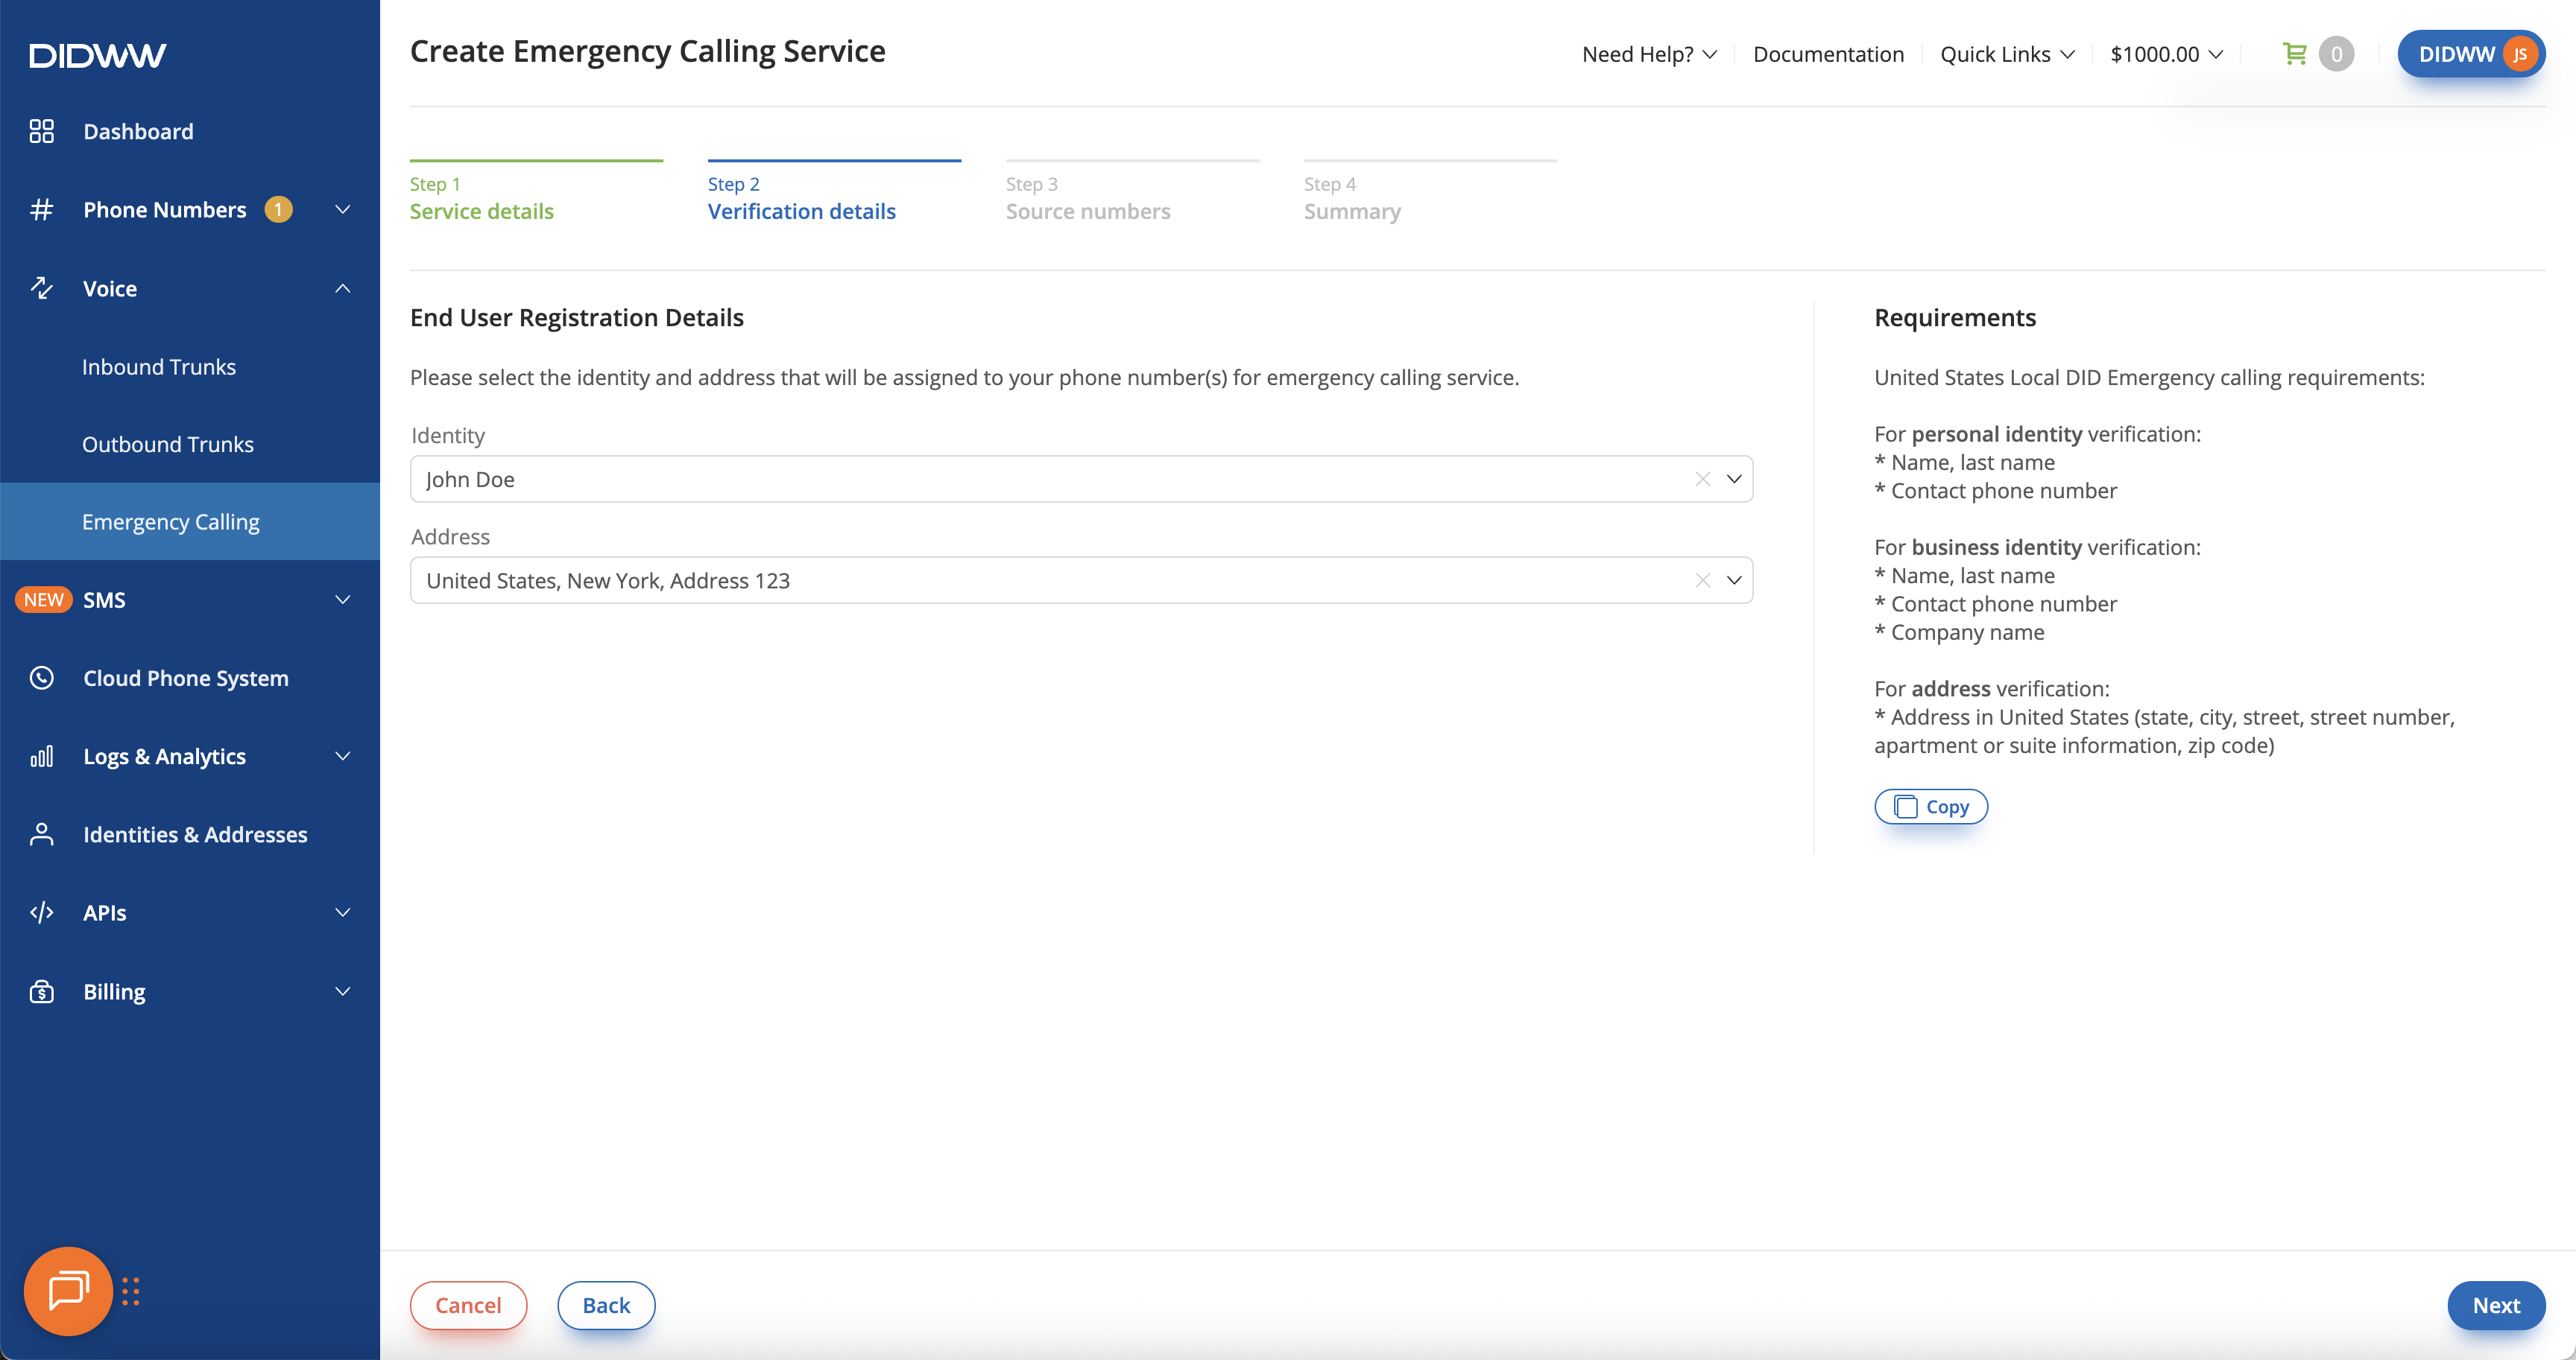Open the Identity dropdown arrow
The image size is (2576, 1360).
[x=1734, y=480]
